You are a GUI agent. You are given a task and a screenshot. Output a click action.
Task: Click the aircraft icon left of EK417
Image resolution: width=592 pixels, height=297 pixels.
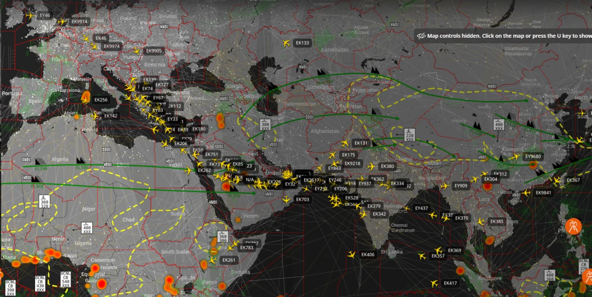coord(434,283)
